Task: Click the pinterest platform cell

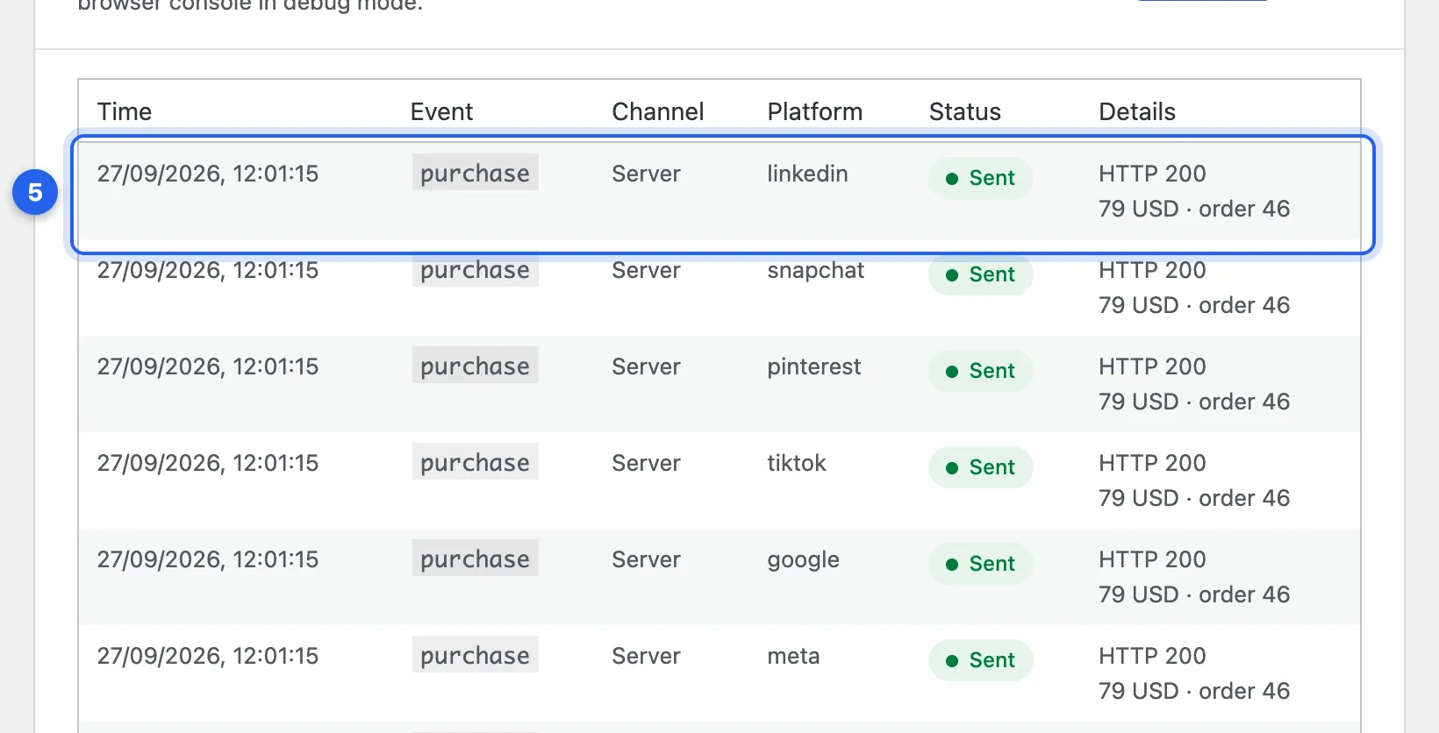Action: pos(814,366)
